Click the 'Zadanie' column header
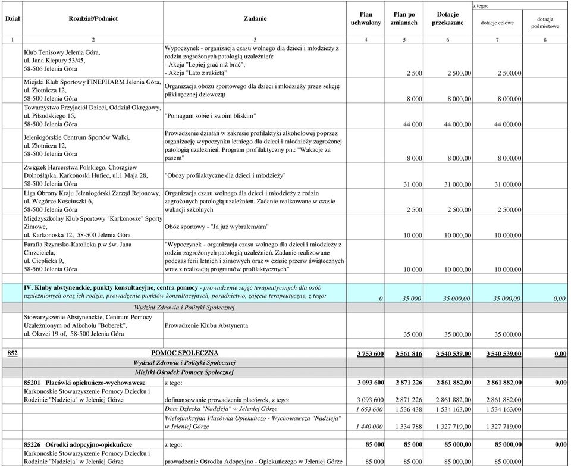Screen dimensions: 571x467 coord(255,18)
